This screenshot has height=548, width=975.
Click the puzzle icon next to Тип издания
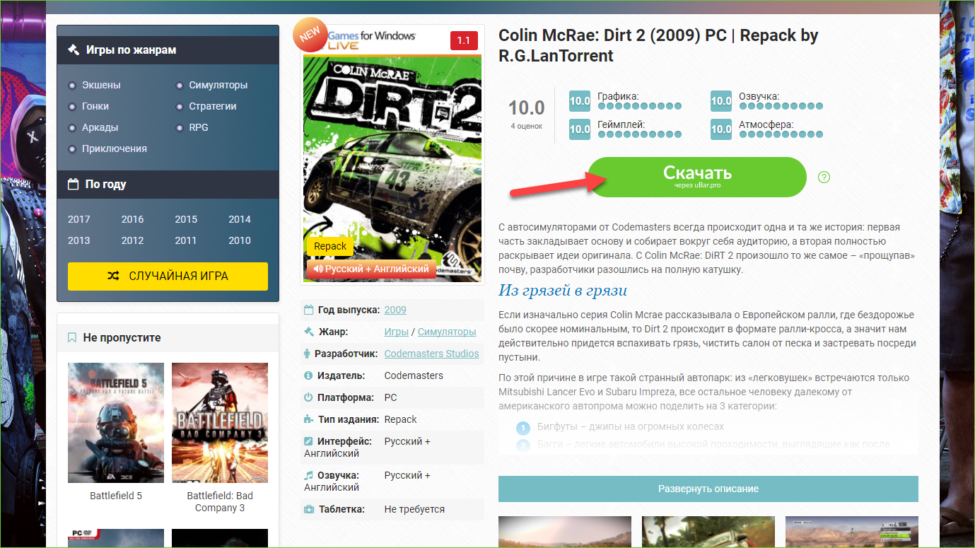click(308, 419)
